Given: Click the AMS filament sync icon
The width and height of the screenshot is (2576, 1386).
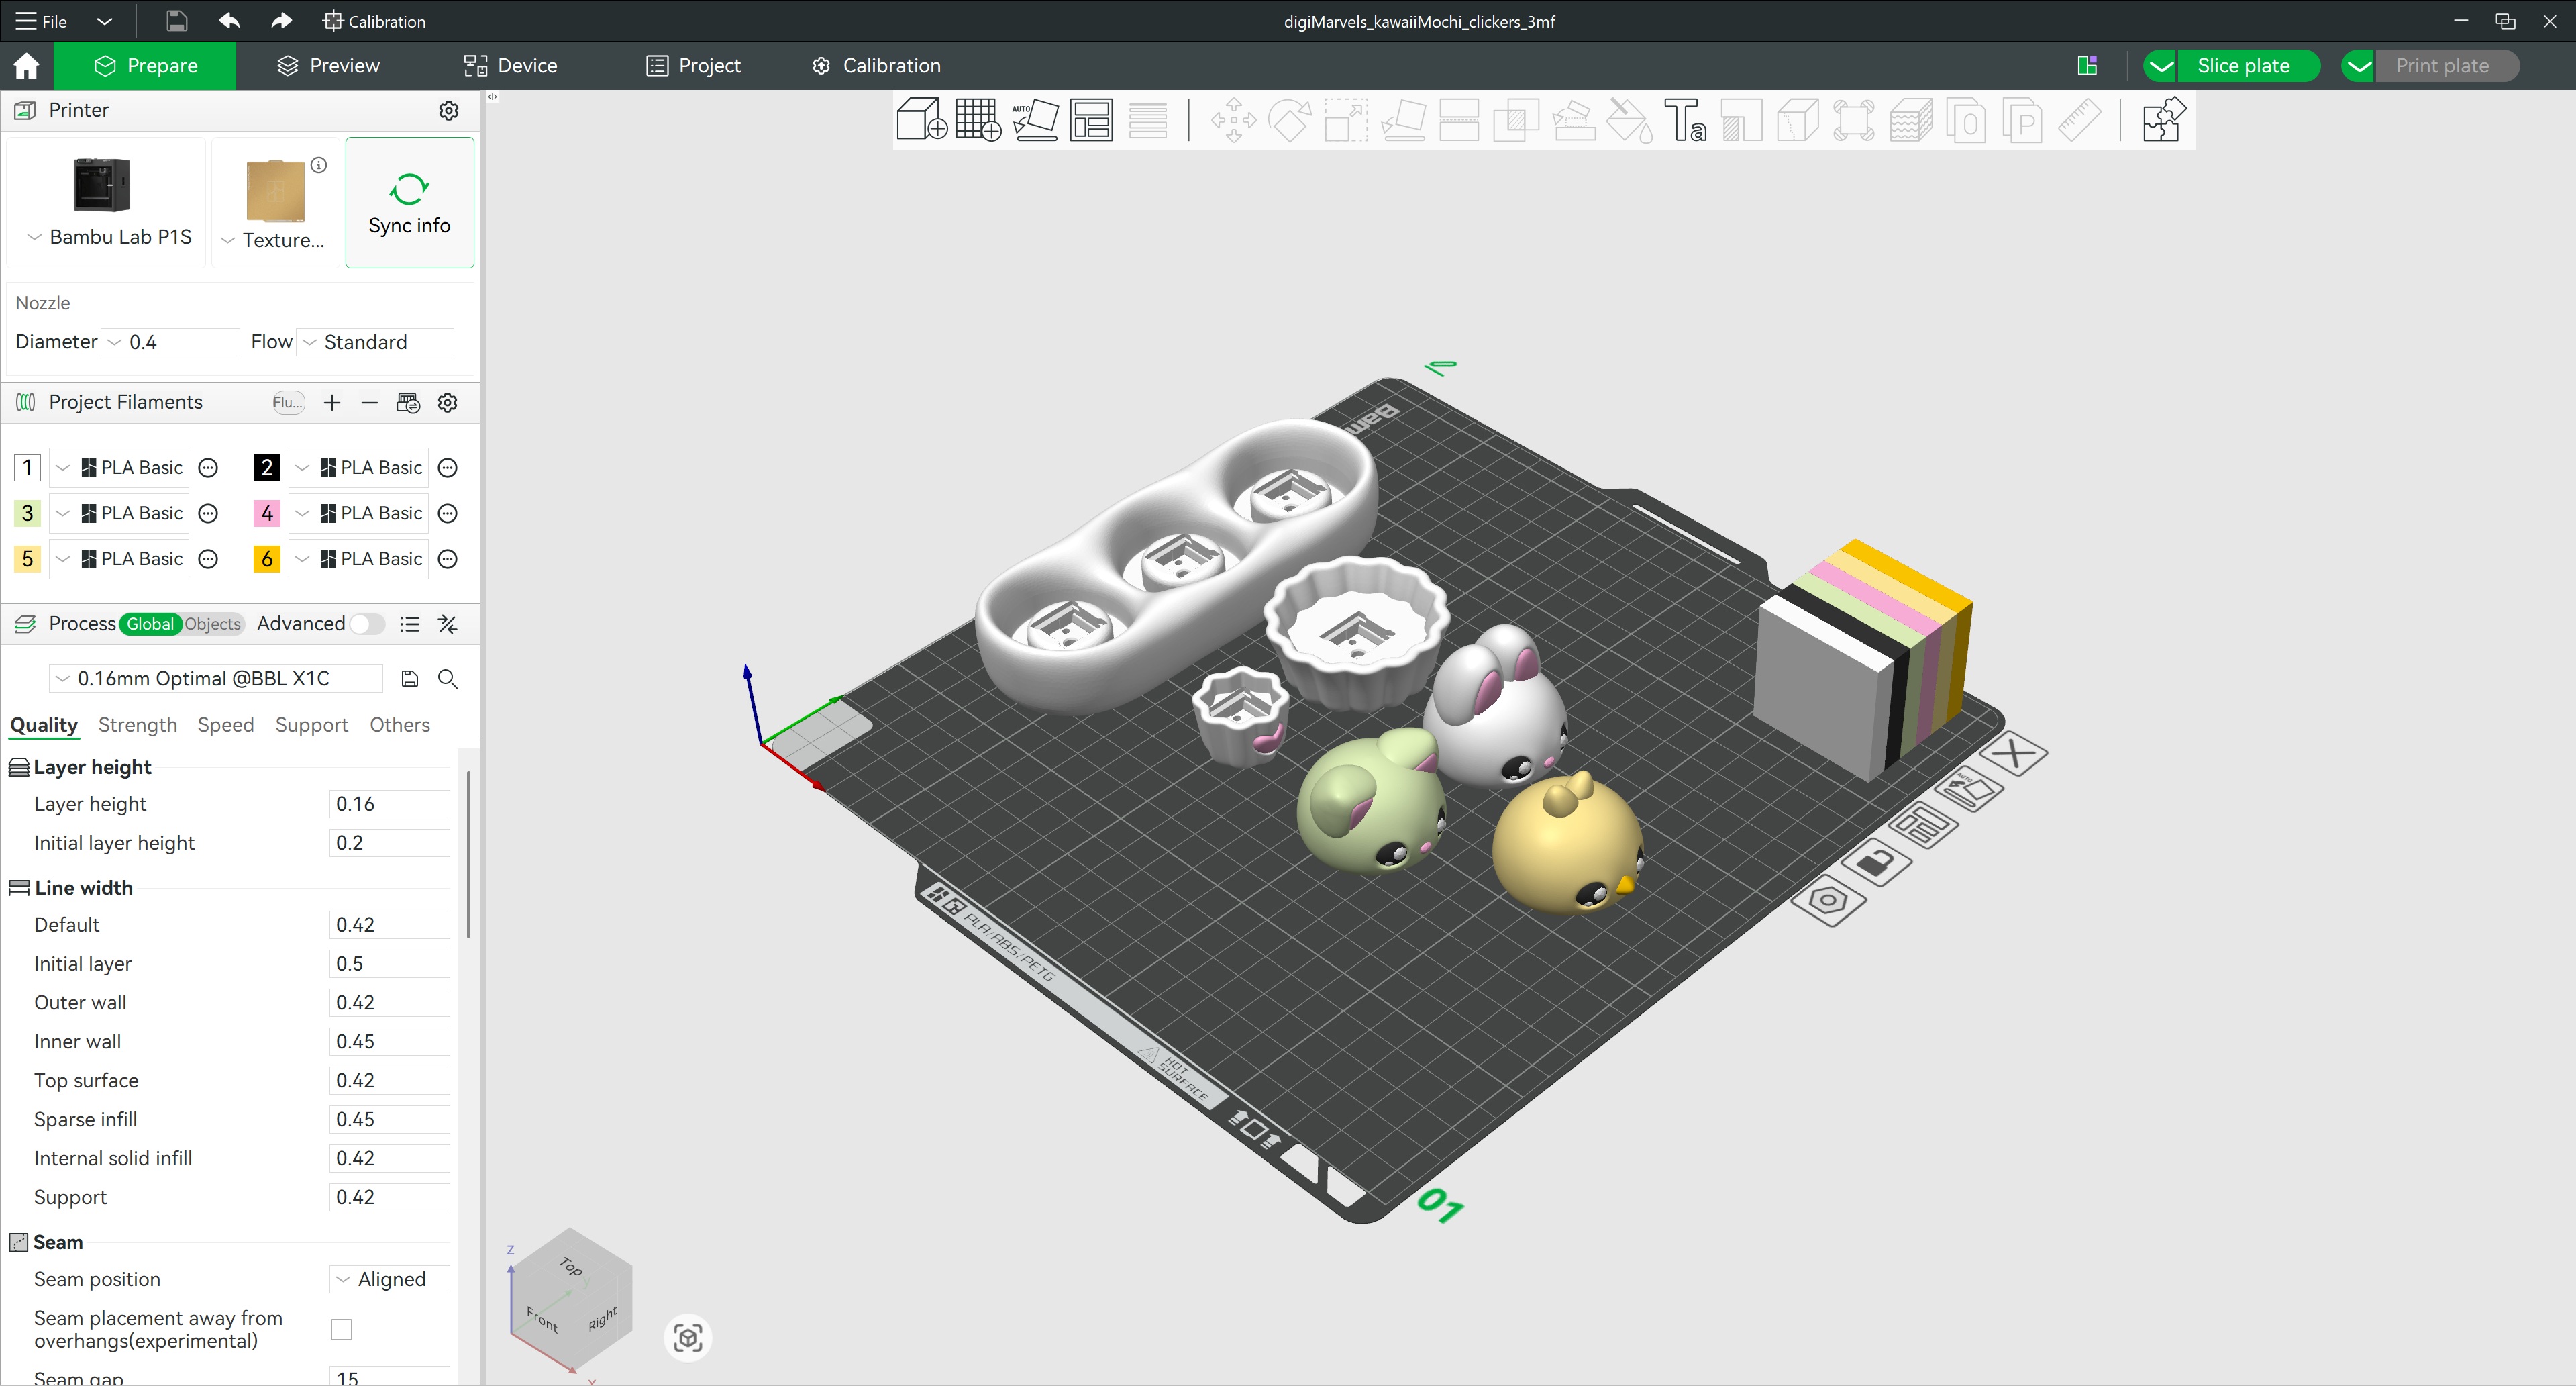Looking at the screenshot, I should tap(408, 402).
